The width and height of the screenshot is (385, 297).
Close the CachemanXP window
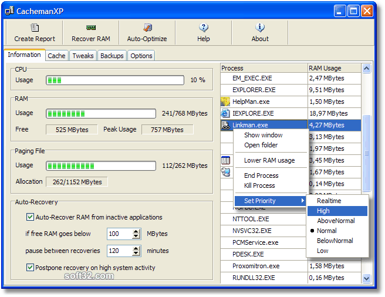(x=367, y=11)
